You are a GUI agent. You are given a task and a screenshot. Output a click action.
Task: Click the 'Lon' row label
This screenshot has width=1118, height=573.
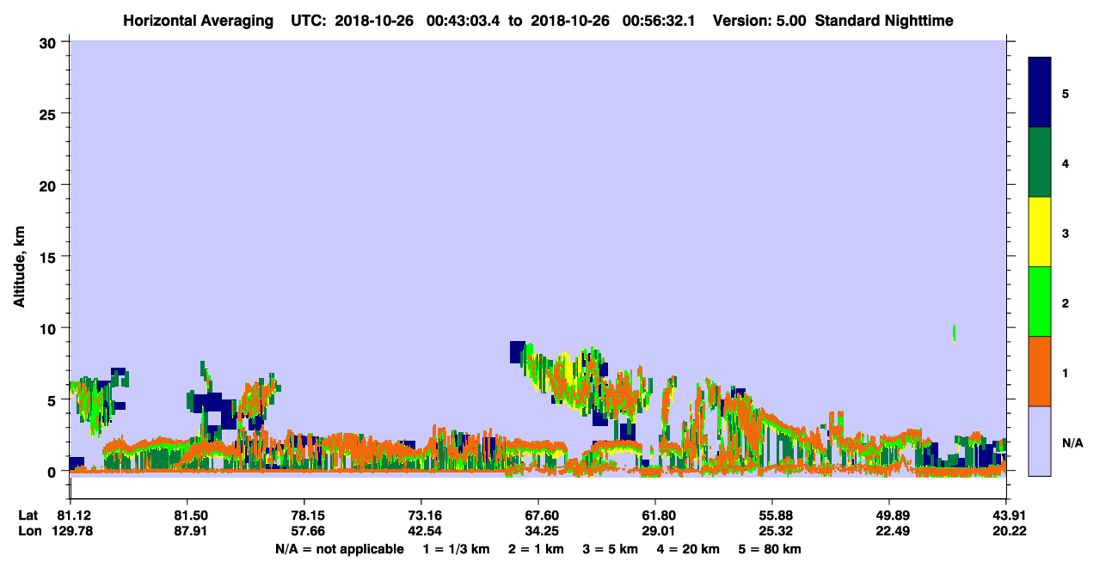click(x=29, y=531)
